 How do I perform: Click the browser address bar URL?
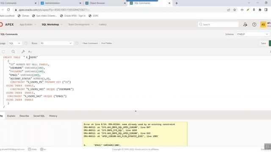[54, 10]
